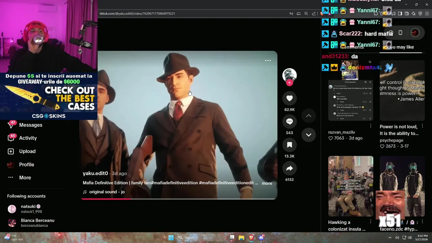Image resolution: width=432 pixels, height=243 pixels.
Task: Open Discord from the taskbar
Action: (261, 238)
